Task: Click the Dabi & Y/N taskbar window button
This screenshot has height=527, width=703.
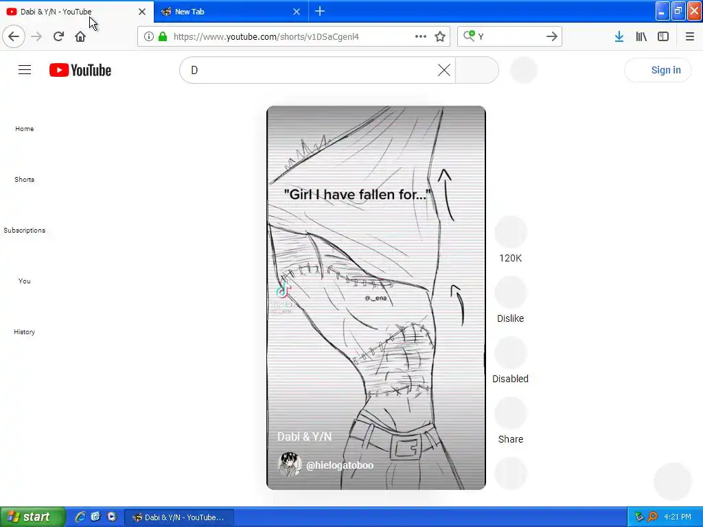Action: (178, 517)
